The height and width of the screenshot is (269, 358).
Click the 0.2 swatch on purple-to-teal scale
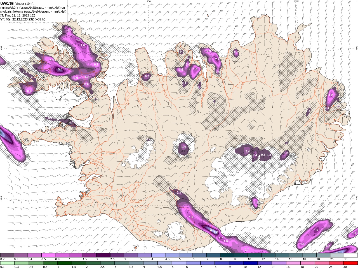(7, 255)
